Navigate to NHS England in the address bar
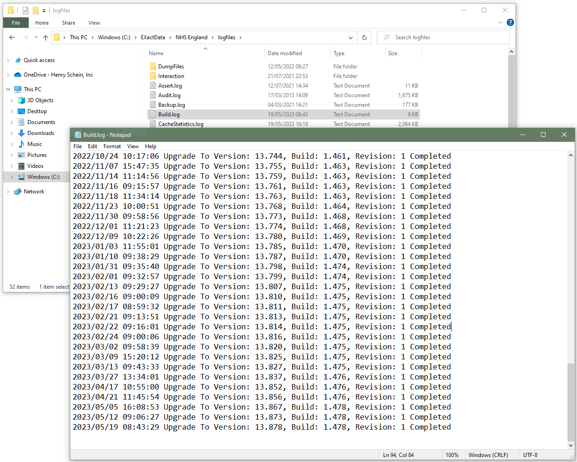The image size is (577, 462). click(x=192, y=37)
